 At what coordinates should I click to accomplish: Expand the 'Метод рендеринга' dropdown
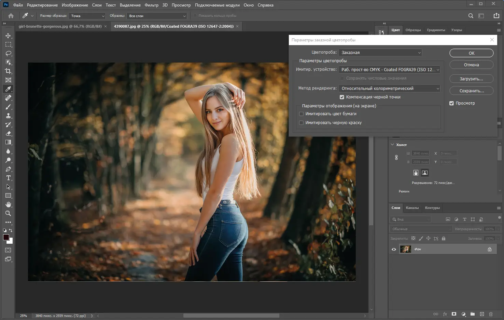[x=390, y=89]
